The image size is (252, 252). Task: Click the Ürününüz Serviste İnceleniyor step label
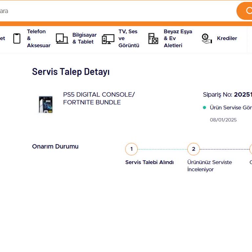209,166
